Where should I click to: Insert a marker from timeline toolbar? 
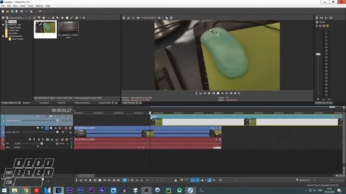click(x=182, y=180)
